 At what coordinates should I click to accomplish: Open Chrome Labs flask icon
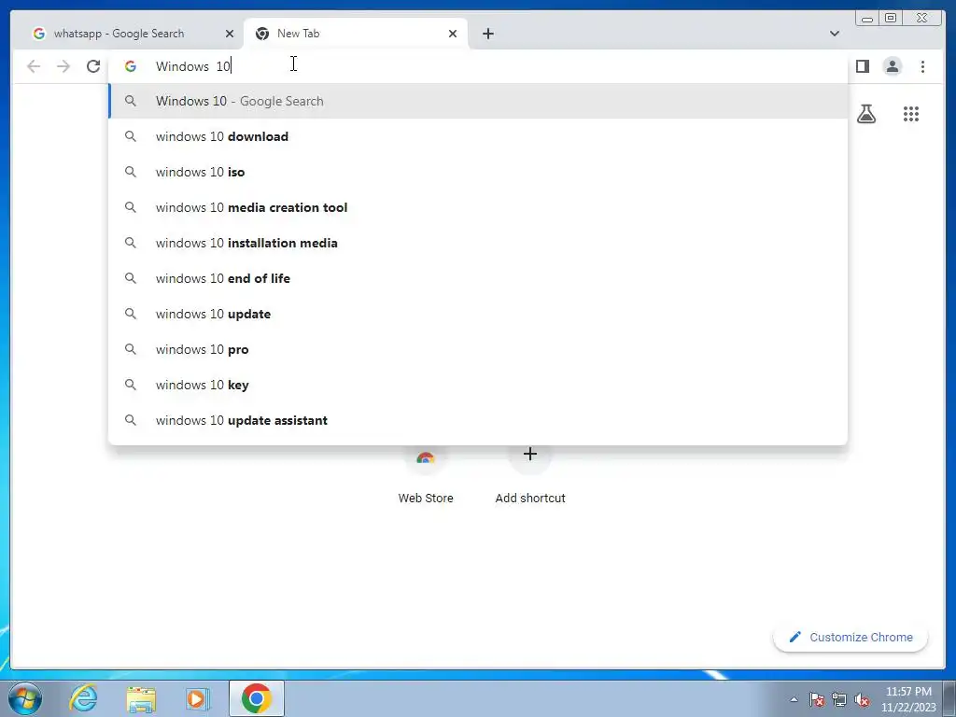(865, 114)
